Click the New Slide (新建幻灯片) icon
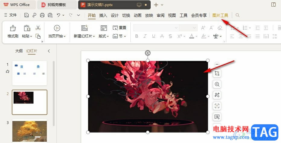Viewport: 281px width, 143px height. [85, 28]
